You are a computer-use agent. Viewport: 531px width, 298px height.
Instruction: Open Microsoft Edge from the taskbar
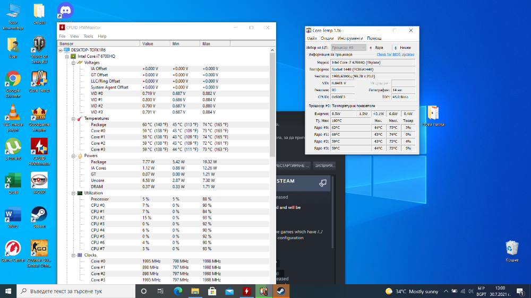pos(178,291)
